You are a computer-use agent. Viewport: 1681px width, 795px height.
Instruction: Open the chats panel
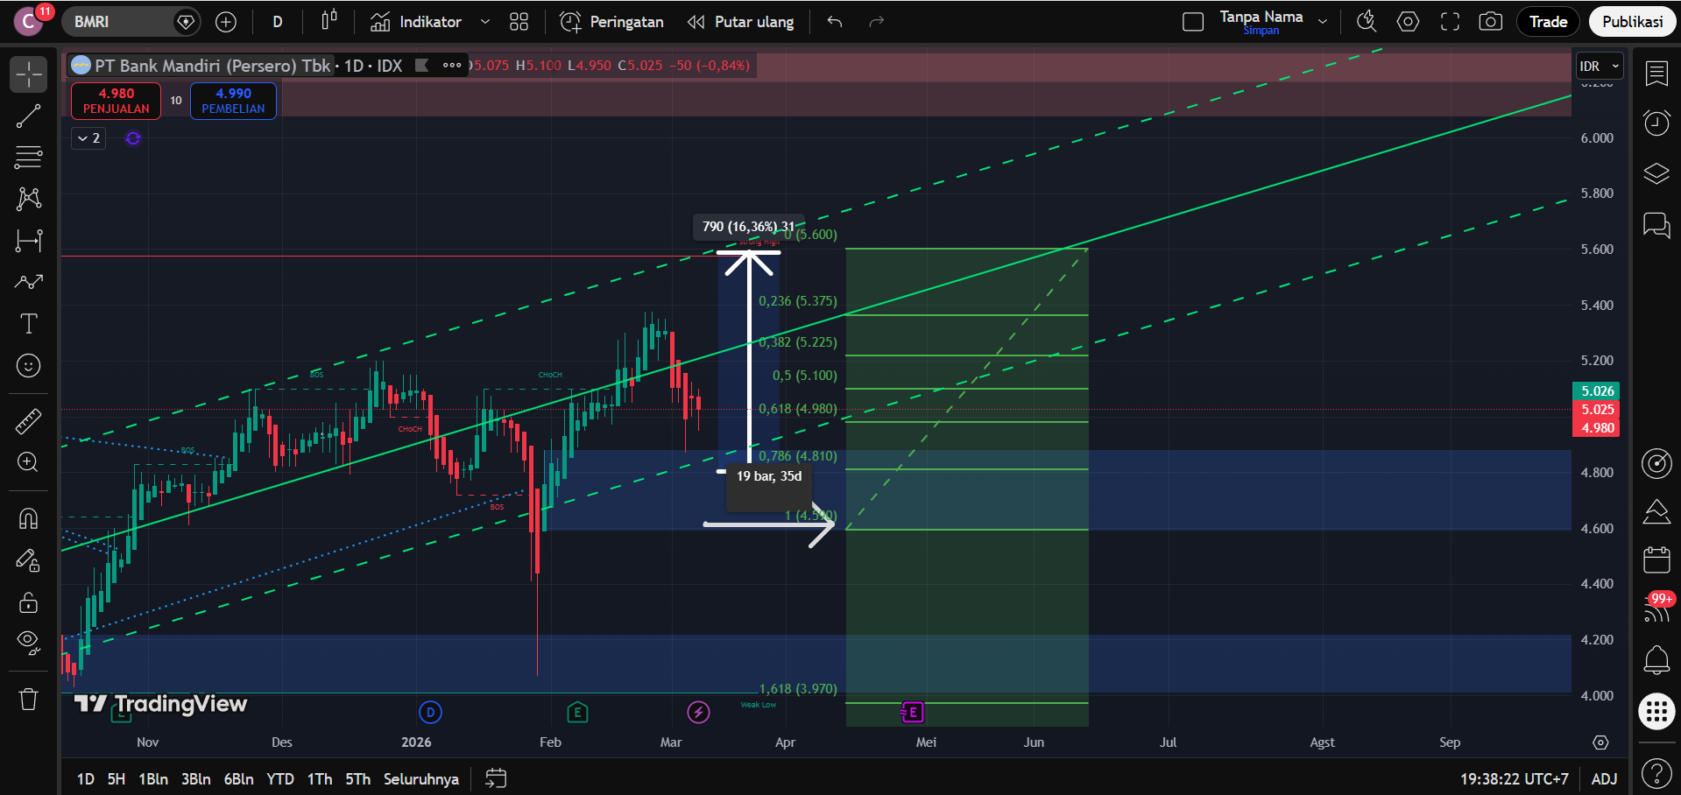[x=1656, y=224]
